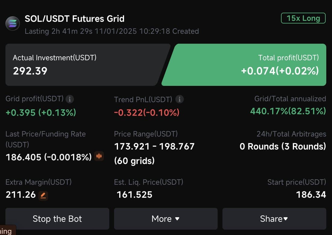Expand the More button chevron arrow
Screen dimensions: 332x235
click(177, 219)
